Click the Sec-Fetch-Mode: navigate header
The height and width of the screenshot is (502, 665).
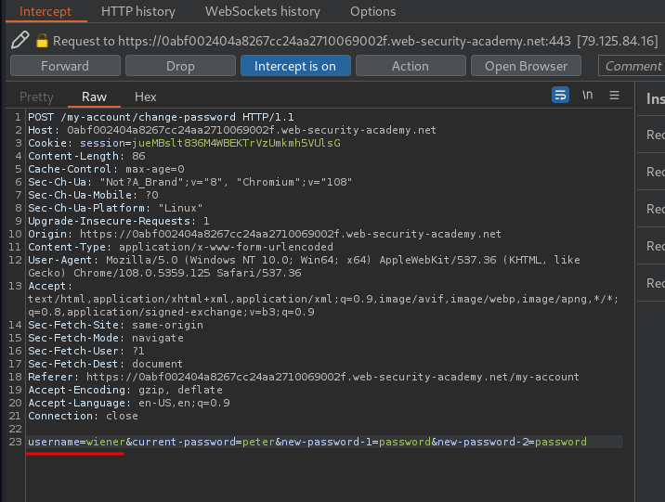106,338
